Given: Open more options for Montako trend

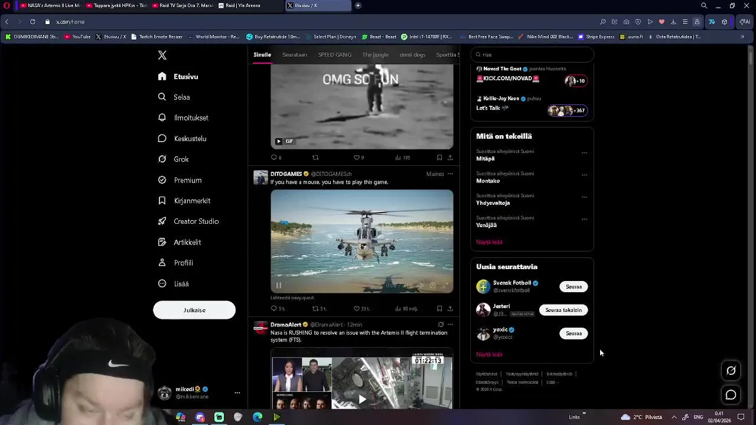Looking at the screenshot, I should coord(585,175).
